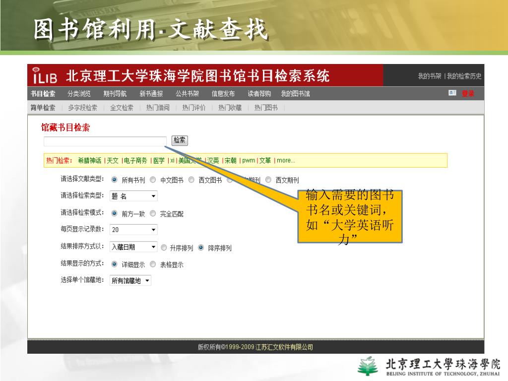The image size is (508, 381).
Task: Open 信息发布 main menu
Action: [223, 94]
